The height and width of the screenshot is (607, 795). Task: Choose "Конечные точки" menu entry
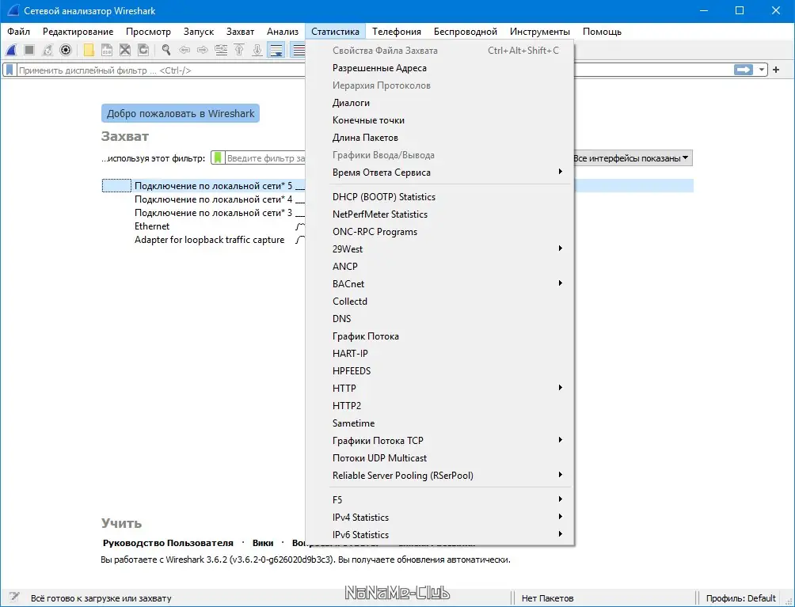pyautogui.click(x=439, y=120)
